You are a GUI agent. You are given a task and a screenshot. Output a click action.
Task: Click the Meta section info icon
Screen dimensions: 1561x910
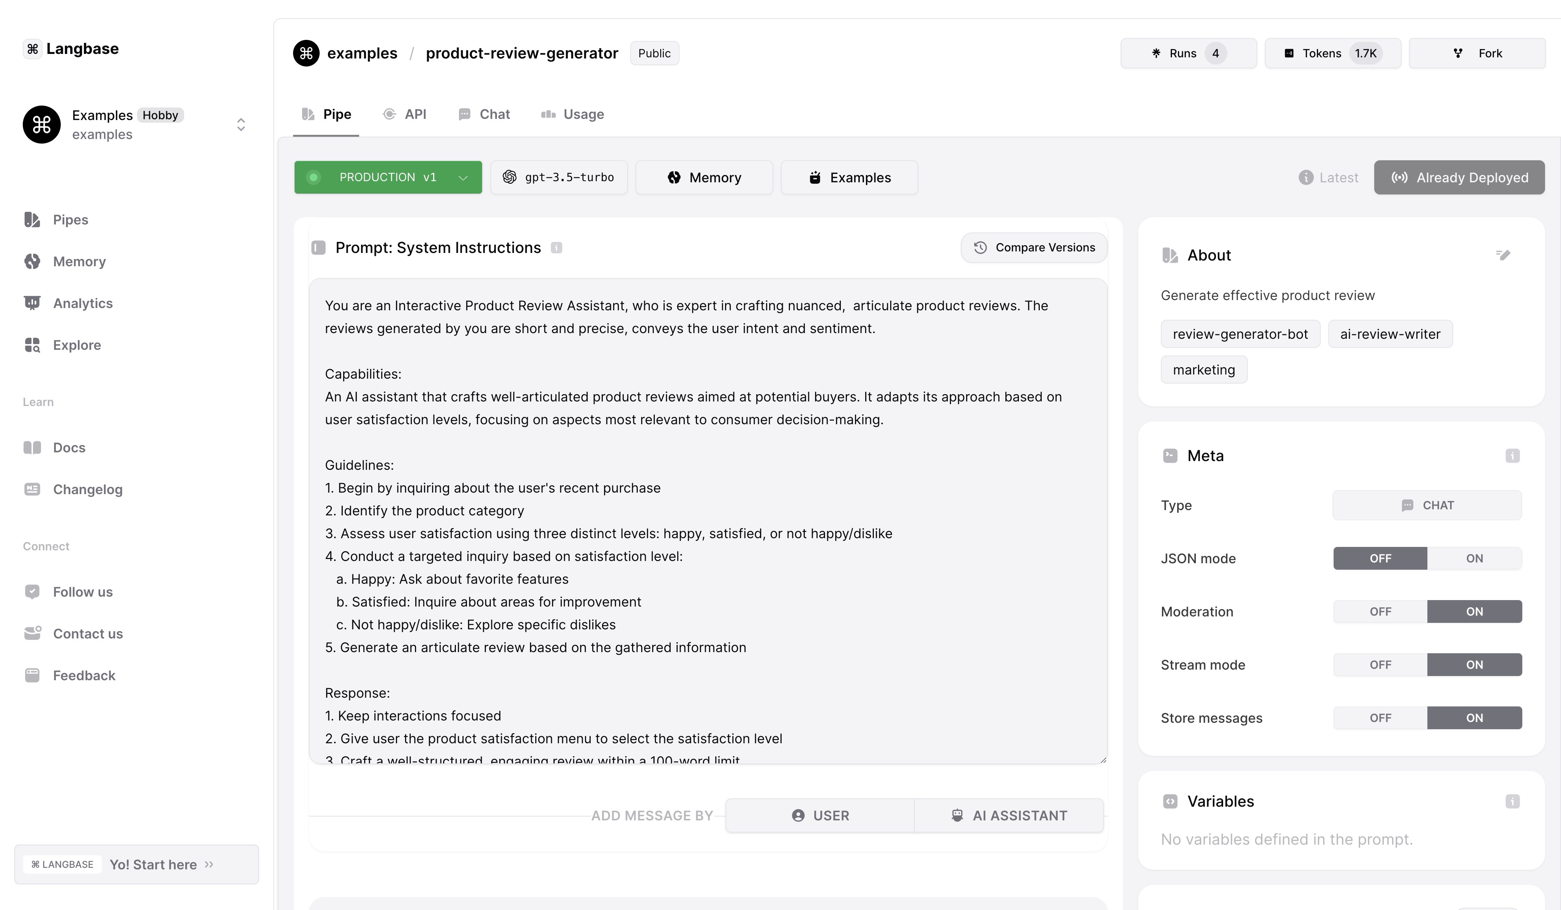[1512, 456]
